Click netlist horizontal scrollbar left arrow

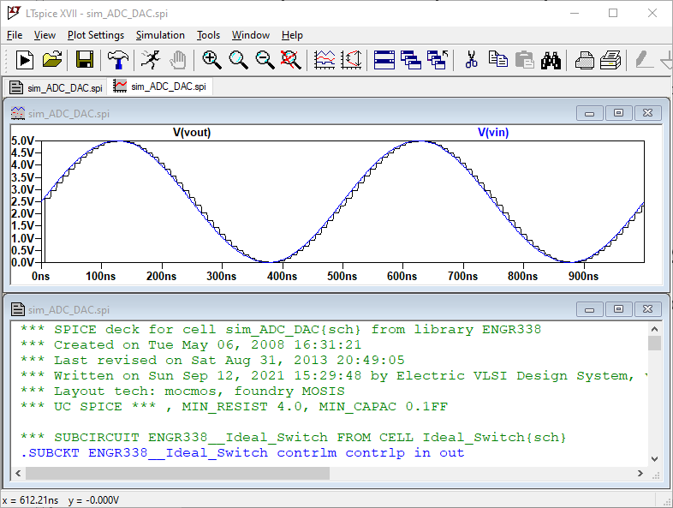click(x=18, y=473)
